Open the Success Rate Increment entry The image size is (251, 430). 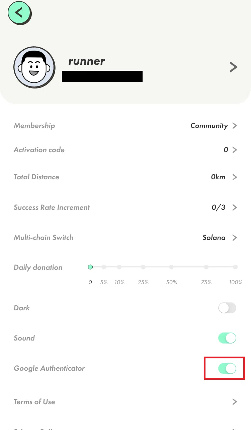click(x=125, y=207)
